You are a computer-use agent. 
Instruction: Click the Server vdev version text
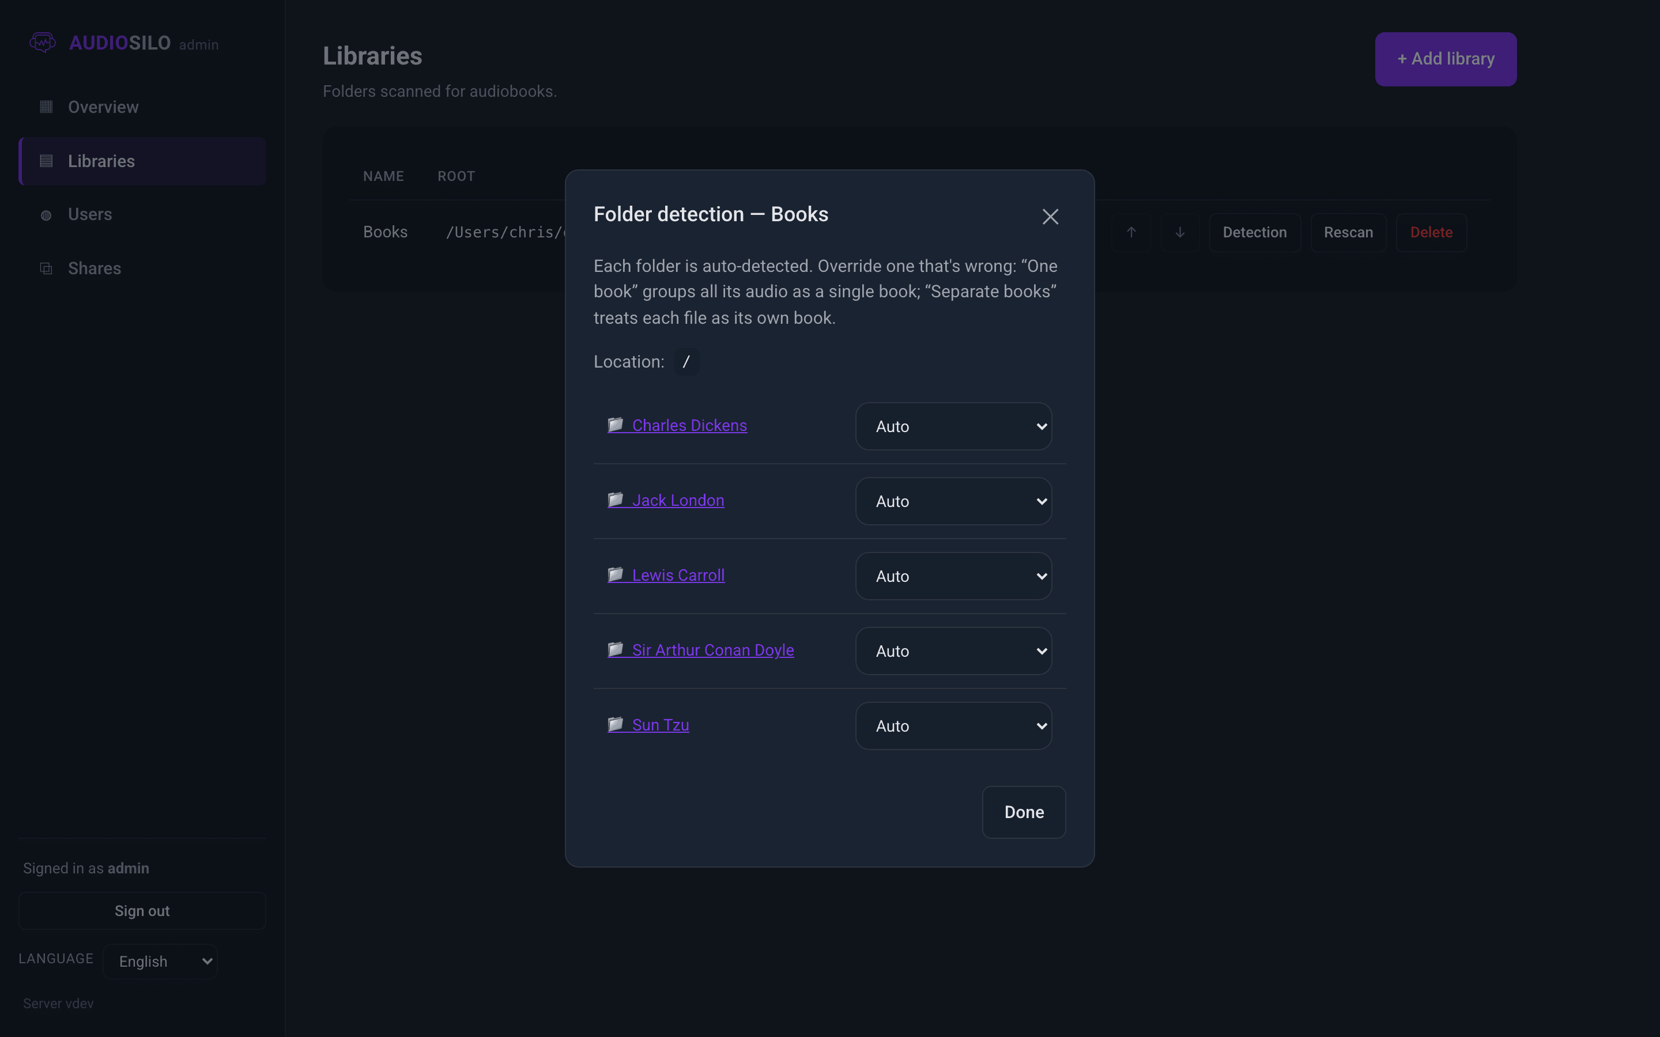[x=58, y=1004]
